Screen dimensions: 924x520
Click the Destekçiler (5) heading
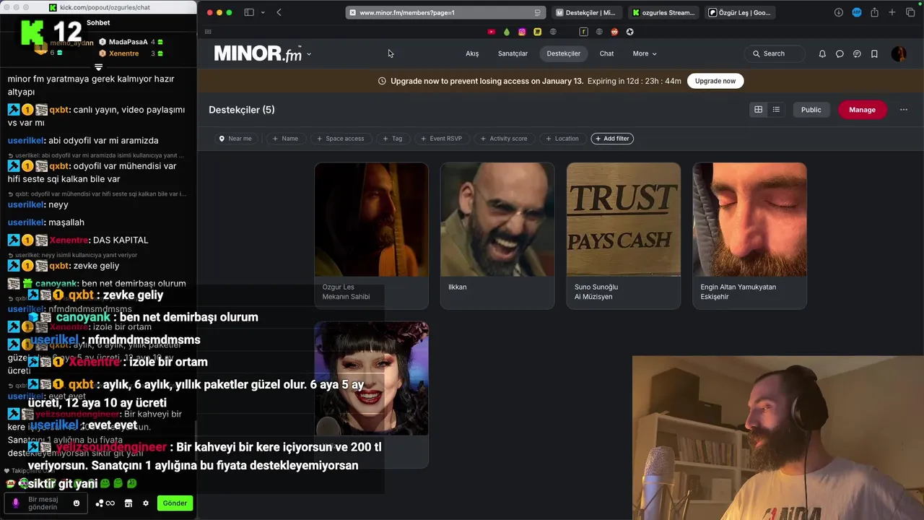pos(242,110)
